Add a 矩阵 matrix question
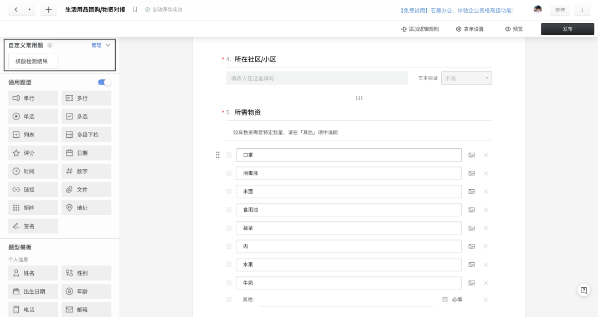Screen dimensions: 598x317 pos(33,207)
